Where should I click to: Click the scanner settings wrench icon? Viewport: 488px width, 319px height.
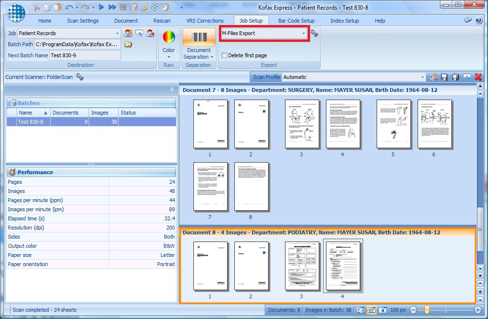(80, 77)
